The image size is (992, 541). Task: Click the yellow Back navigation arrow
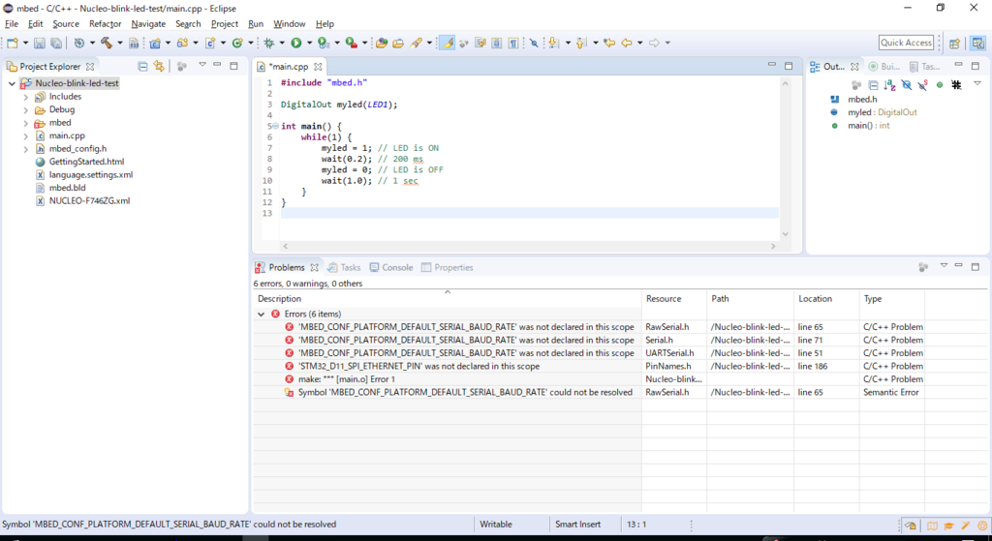click(x=627, y=43)
